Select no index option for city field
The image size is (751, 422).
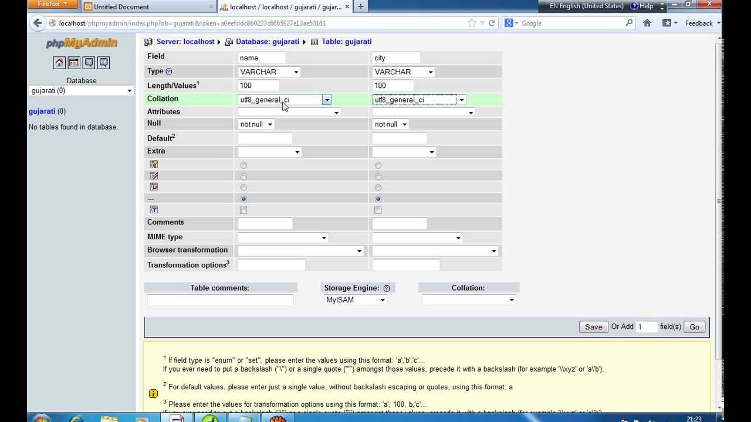tap(378, 199)
